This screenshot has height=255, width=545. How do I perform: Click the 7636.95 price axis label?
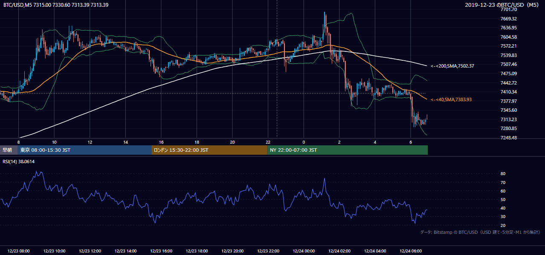pyautogui.click(x=508, y=28)
